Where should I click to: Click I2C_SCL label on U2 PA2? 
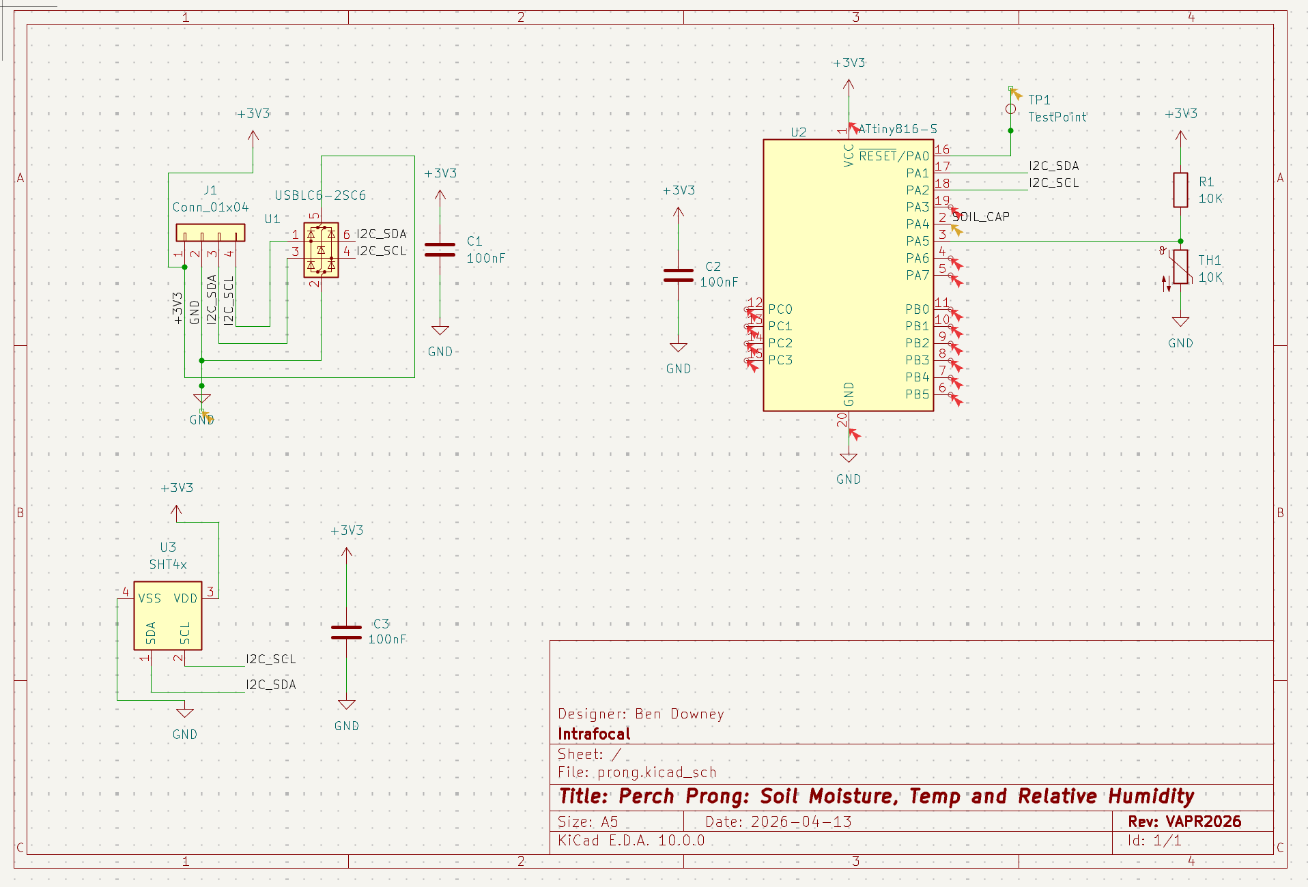1054,183
